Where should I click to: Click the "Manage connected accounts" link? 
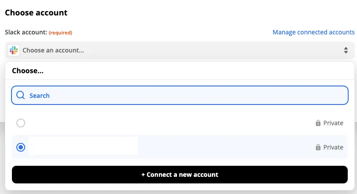(313, 32)
